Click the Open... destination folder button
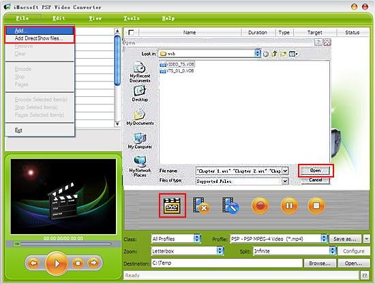 coord(353,263)
